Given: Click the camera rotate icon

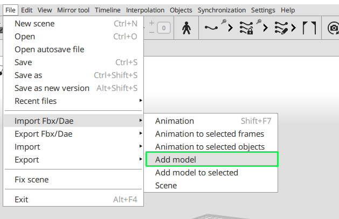Looking at the screenshot, I should click(x=334, y=28).
